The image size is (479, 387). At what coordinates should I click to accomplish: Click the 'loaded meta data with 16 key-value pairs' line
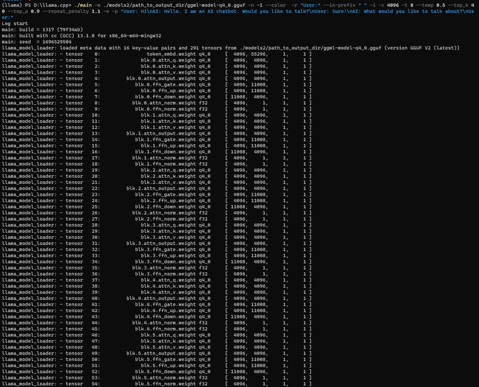(230, 48)
